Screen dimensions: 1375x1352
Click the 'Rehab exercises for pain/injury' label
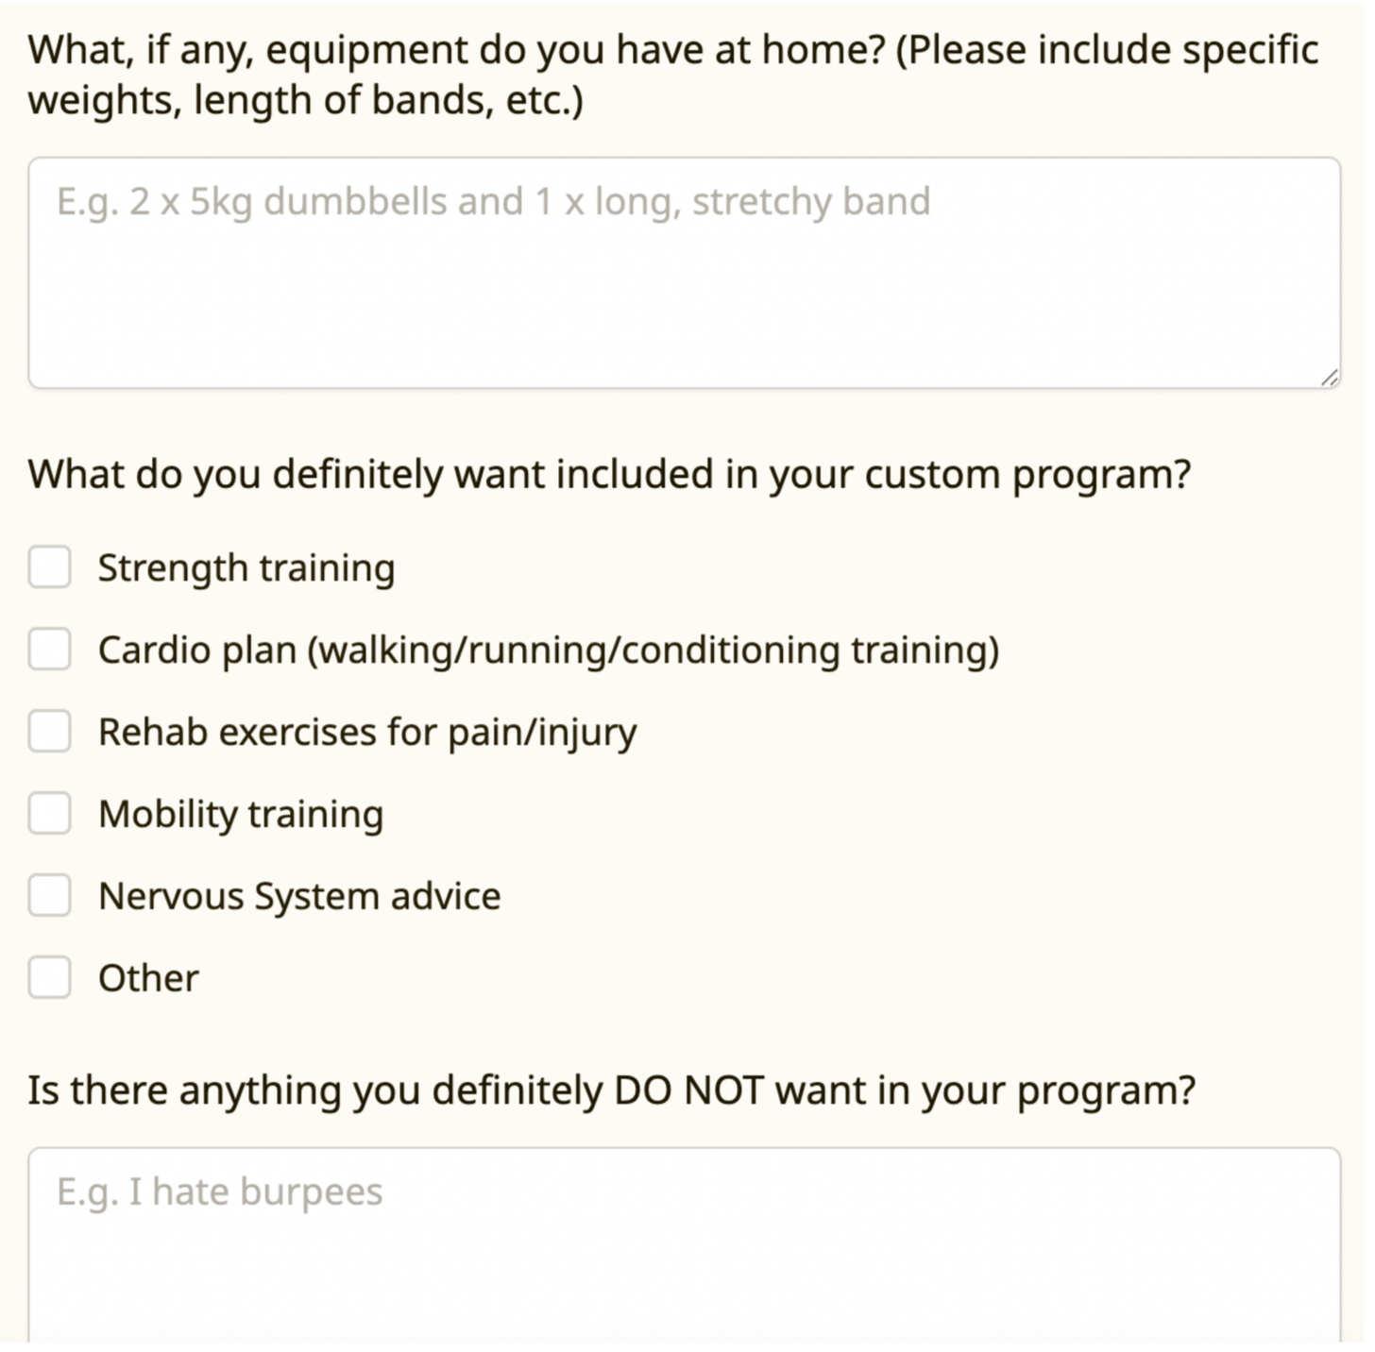tap(367, 733)
